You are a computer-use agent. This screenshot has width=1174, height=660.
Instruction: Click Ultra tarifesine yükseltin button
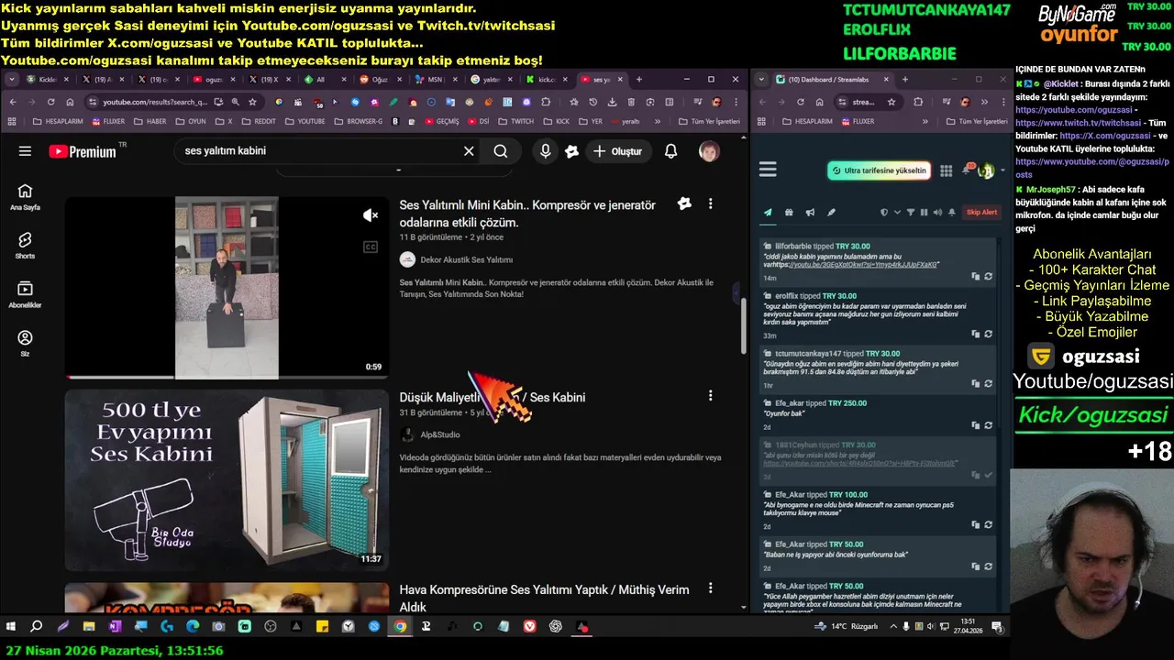click(879, 170)
